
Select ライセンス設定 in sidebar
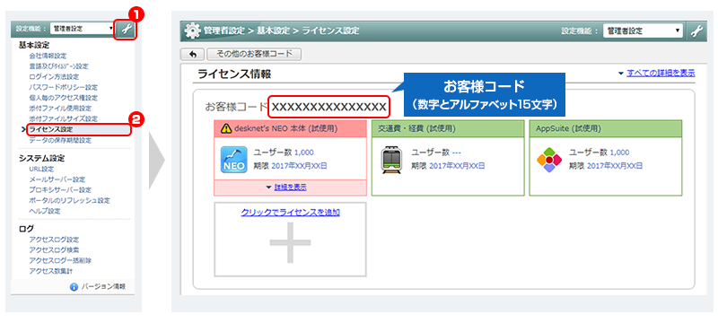click(x=78, y=129)
